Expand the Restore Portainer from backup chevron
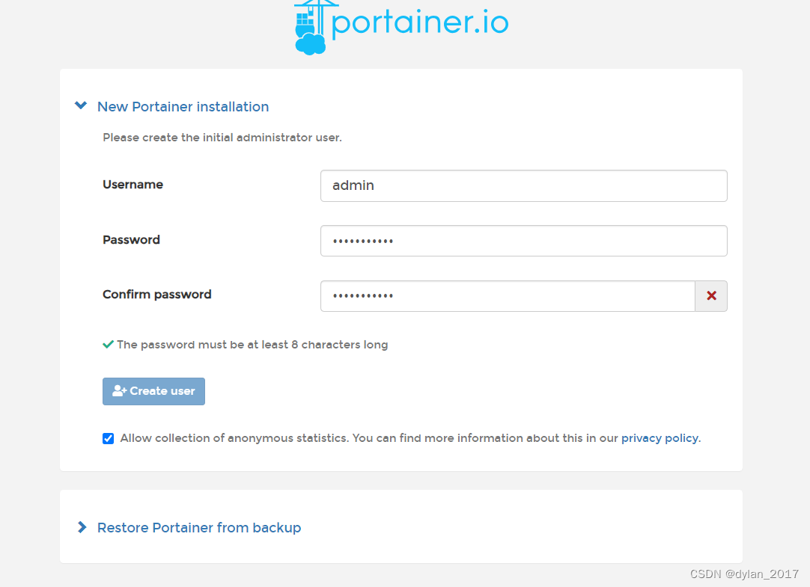This screenshot has height=587, width=810. click(82, 527)
